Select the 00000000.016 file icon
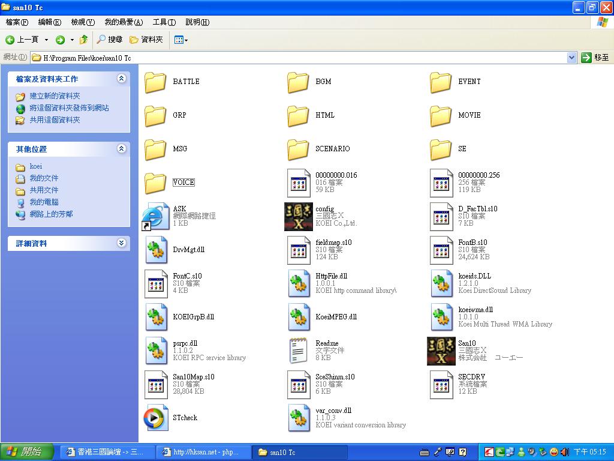This screenshot has height=461, width=614. point(299,182)
